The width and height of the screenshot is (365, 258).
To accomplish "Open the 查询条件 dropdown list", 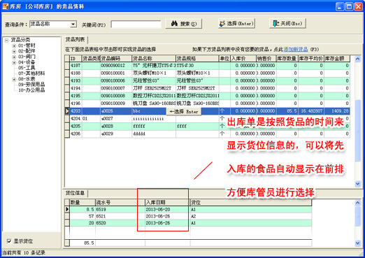I will click(x=73, y=24).
